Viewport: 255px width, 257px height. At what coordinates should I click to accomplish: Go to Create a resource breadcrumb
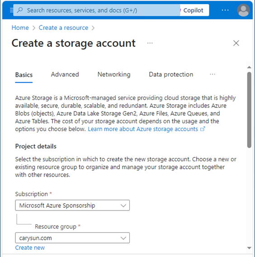click(63, 28)
